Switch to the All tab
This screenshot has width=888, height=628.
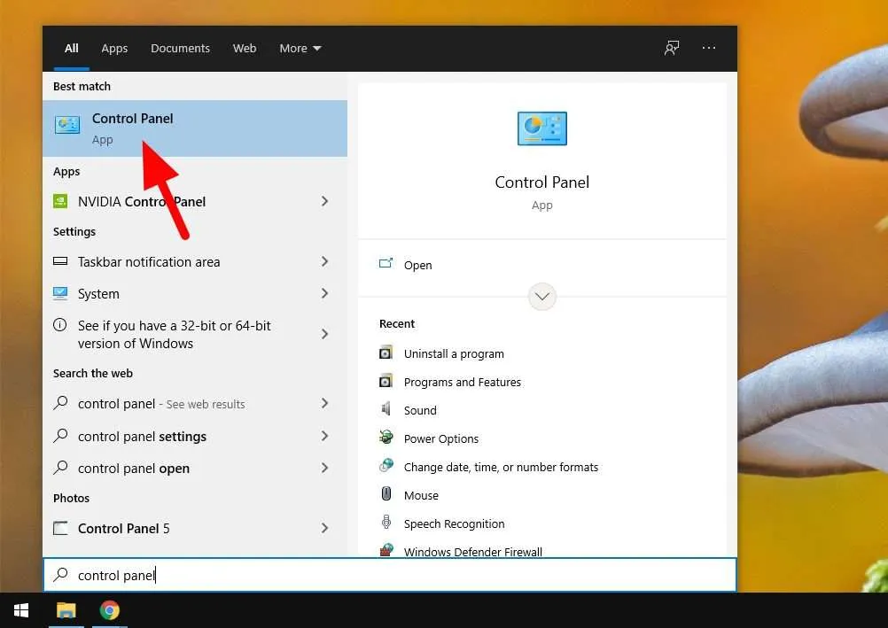coord(72,48)
